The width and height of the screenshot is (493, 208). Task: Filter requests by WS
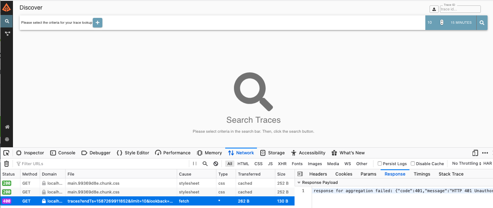(x=348, y=163)
